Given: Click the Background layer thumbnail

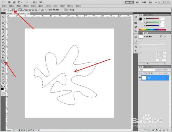Looking at the screenshot, I should coord(144,78).
